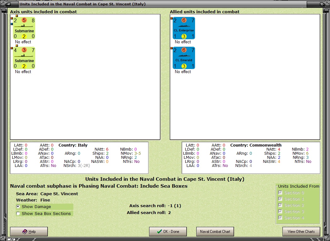Toggle the Section 0 checkbox

point(280,192)
